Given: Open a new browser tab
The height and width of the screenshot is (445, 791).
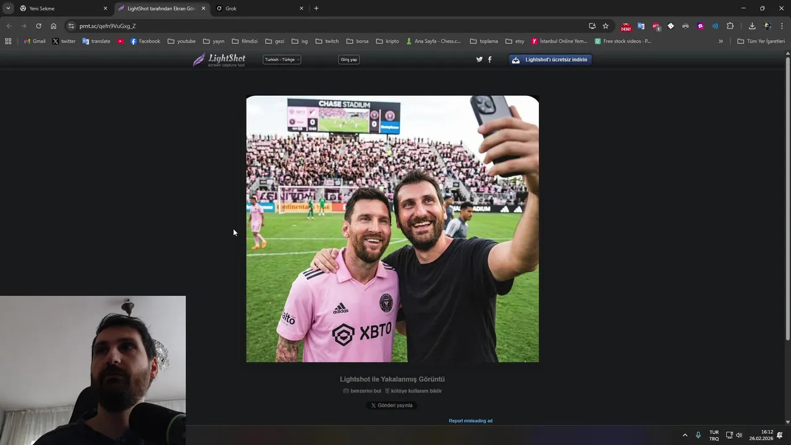Looking at the screenshot, I should tap(316, 8).
